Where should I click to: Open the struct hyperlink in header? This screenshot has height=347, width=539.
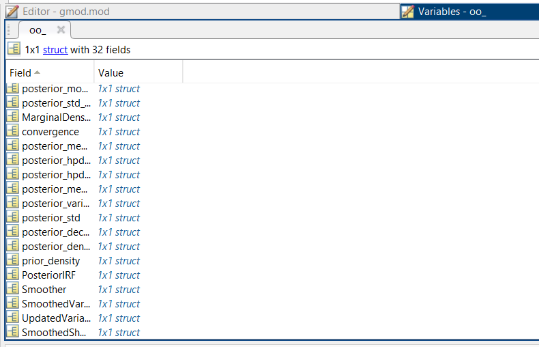[55, 50]
